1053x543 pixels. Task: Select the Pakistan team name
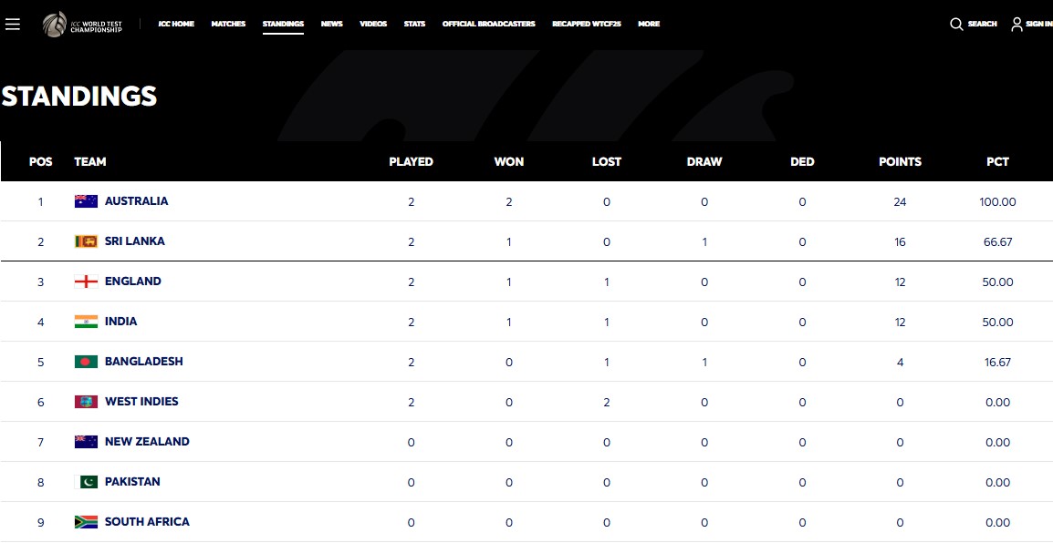pos(132,482)
